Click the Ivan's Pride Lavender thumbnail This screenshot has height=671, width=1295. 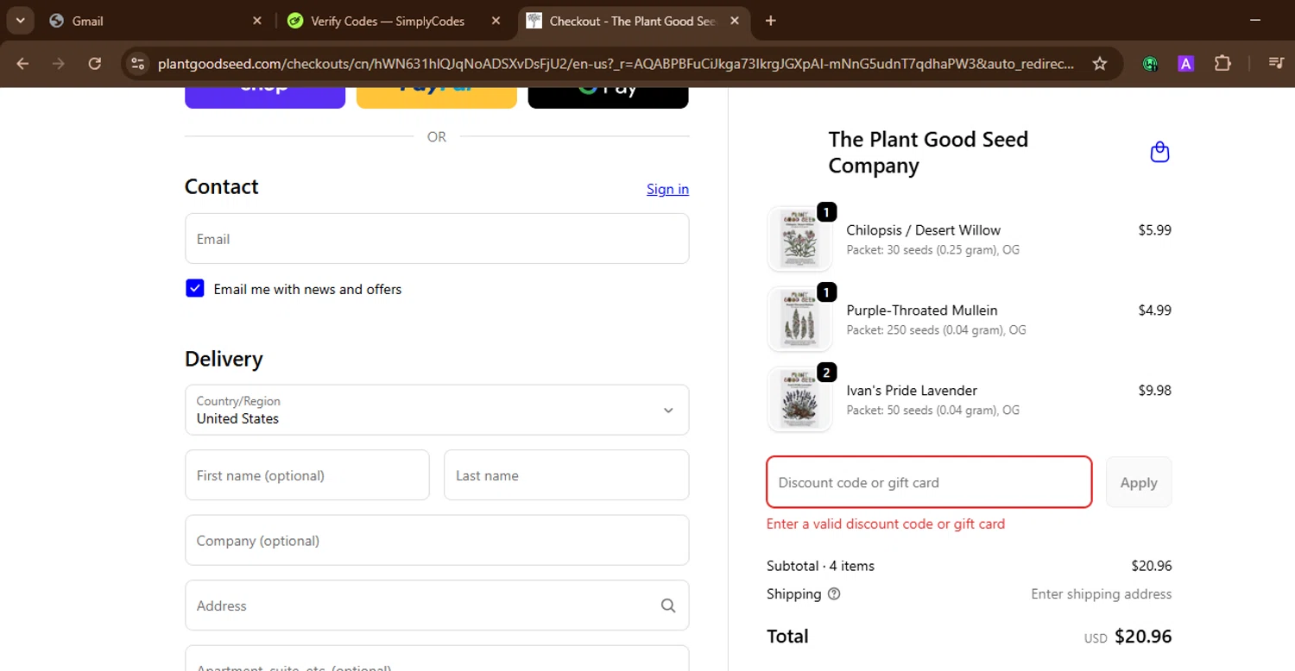tap(799, 399)
